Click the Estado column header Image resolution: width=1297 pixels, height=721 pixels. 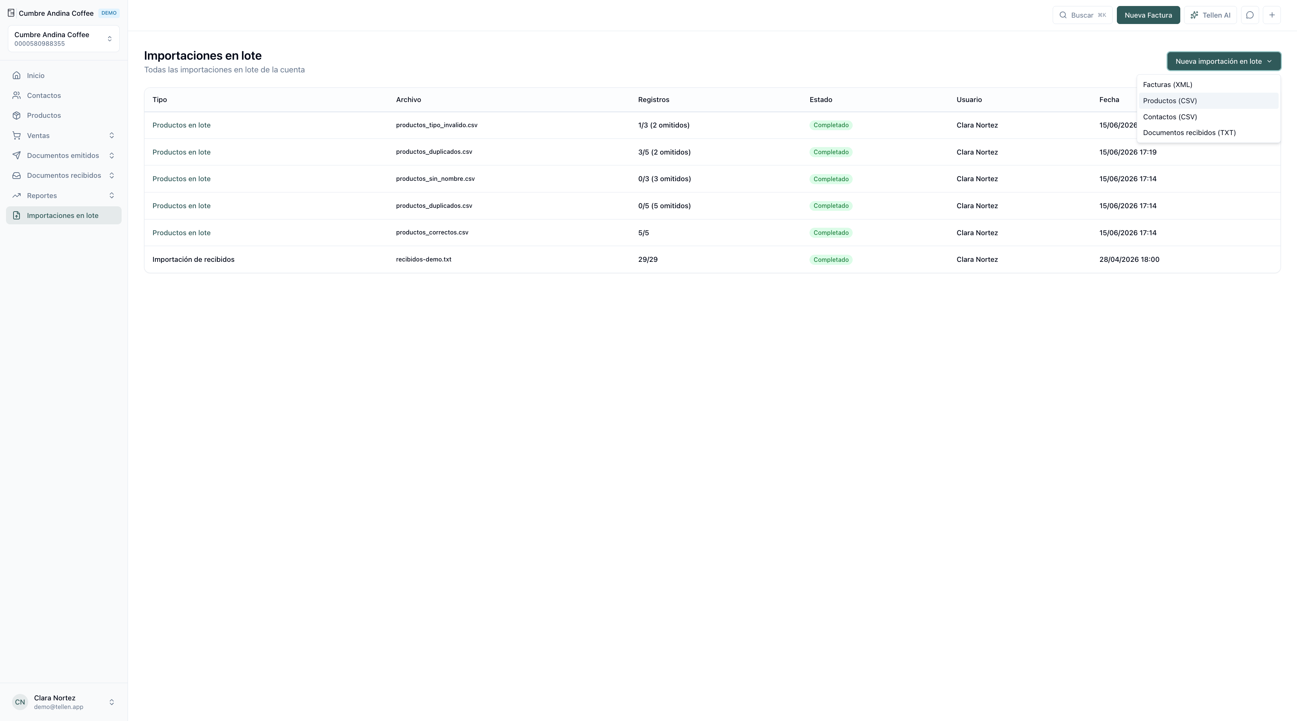tap(821, 100)
